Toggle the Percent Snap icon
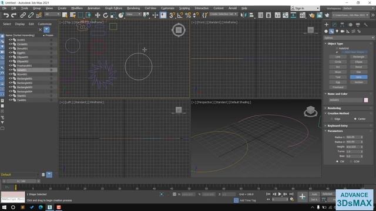The height and width of the screenshot is (211, 376). click(x=188, y=15)
